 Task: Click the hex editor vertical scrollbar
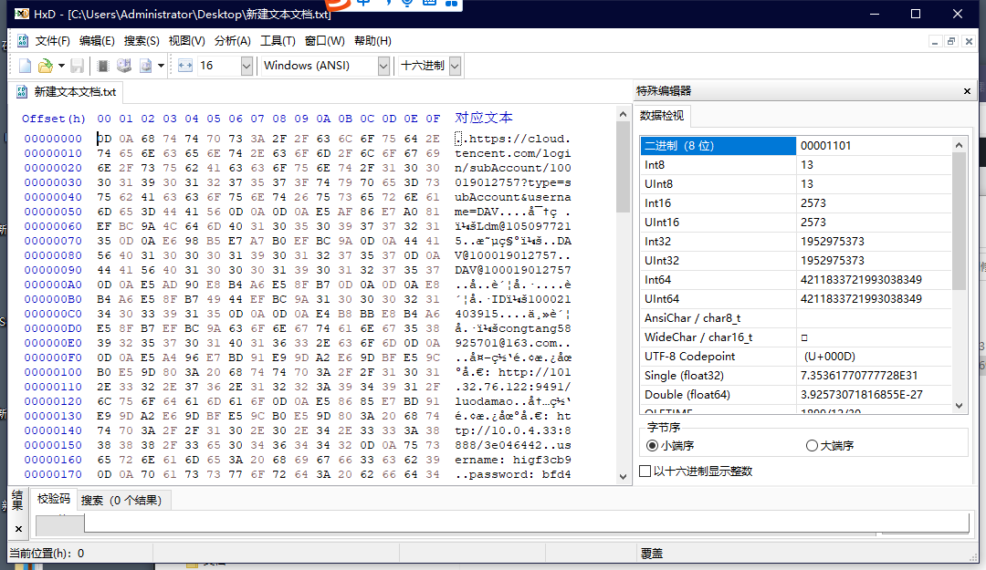coord(623,301)
